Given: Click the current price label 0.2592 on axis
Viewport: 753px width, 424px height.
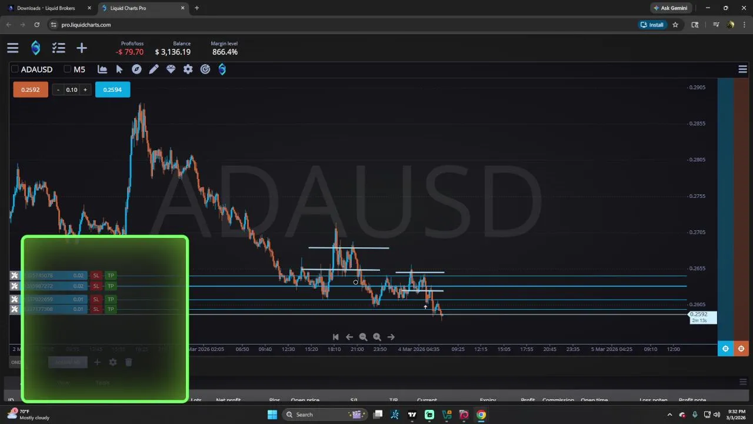Looking at the screenshot, I should (703, 317).
